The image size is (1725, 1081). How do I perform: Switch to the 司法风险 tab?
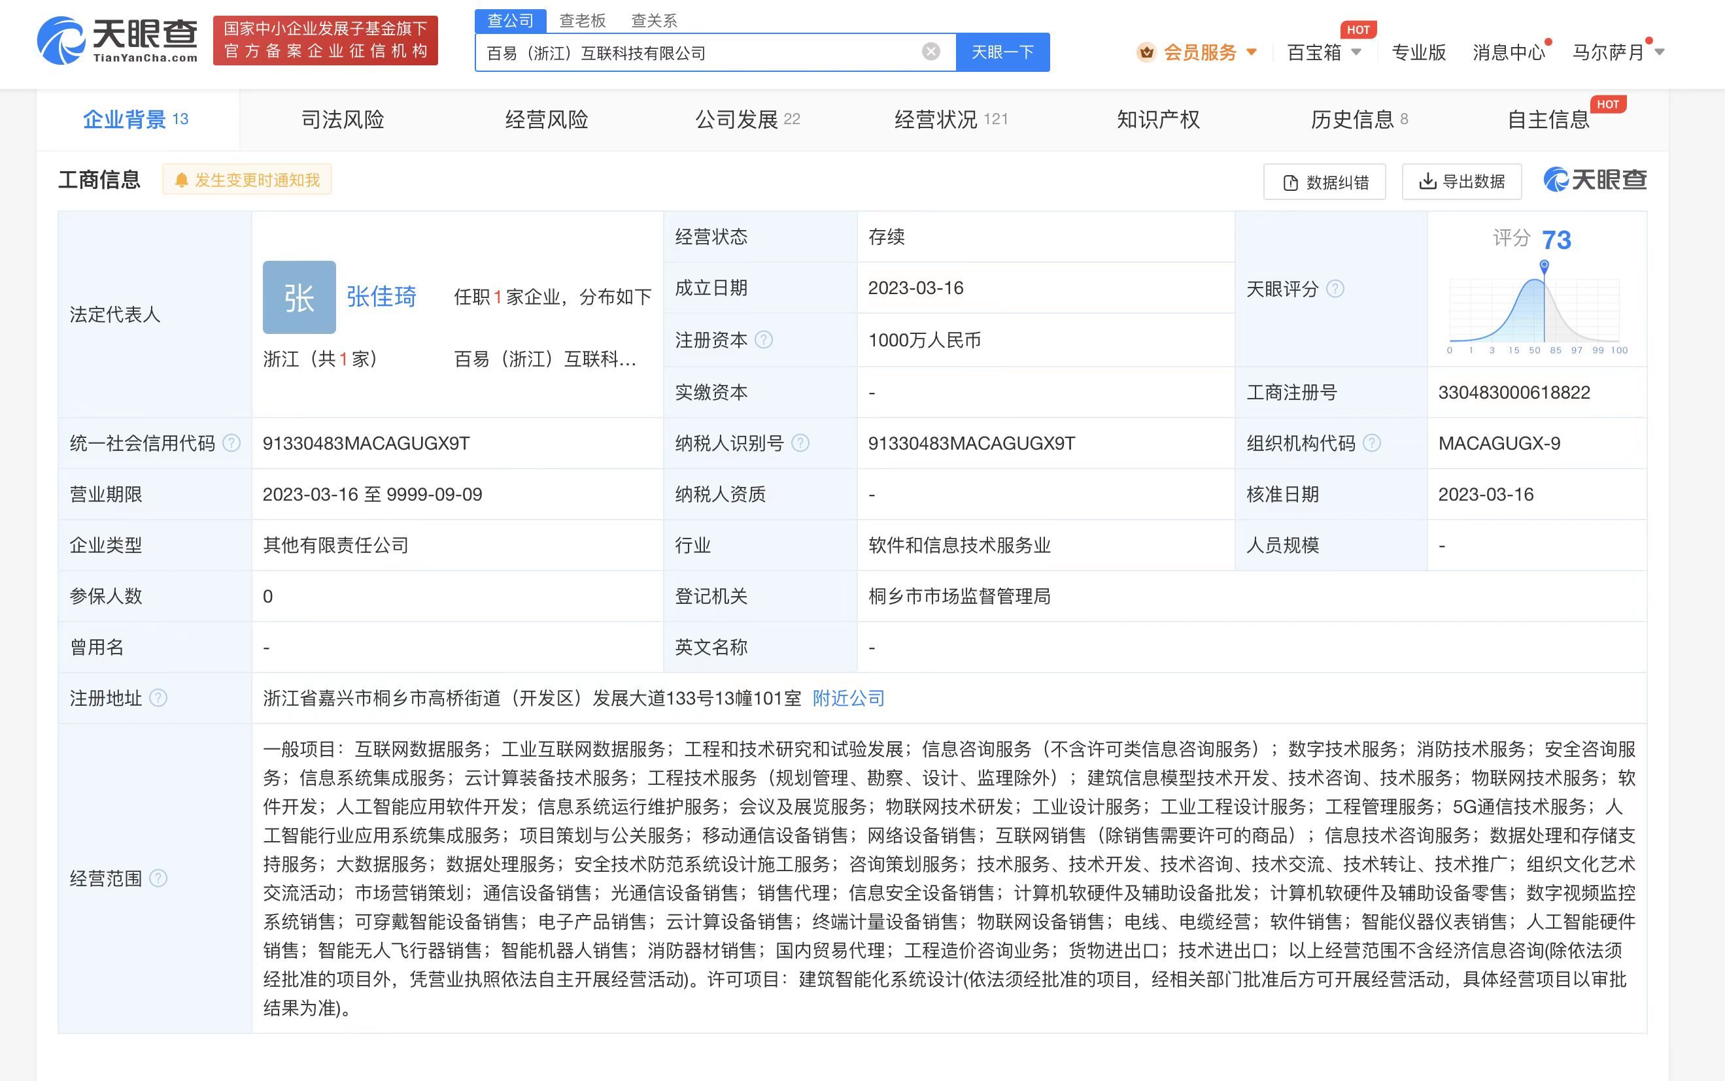341,120
